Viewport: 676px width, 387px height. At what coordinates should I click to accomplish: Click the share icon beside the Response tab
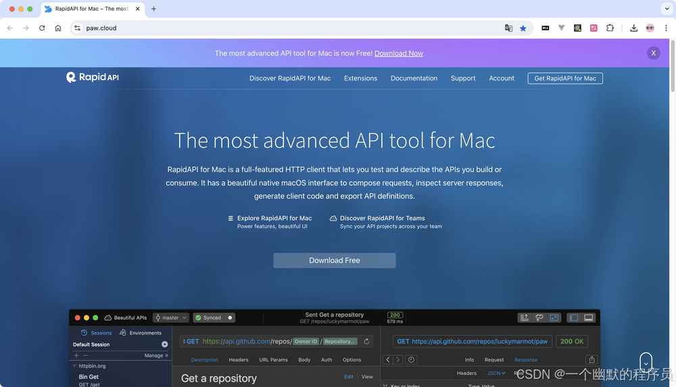click(x=592, y=359)
